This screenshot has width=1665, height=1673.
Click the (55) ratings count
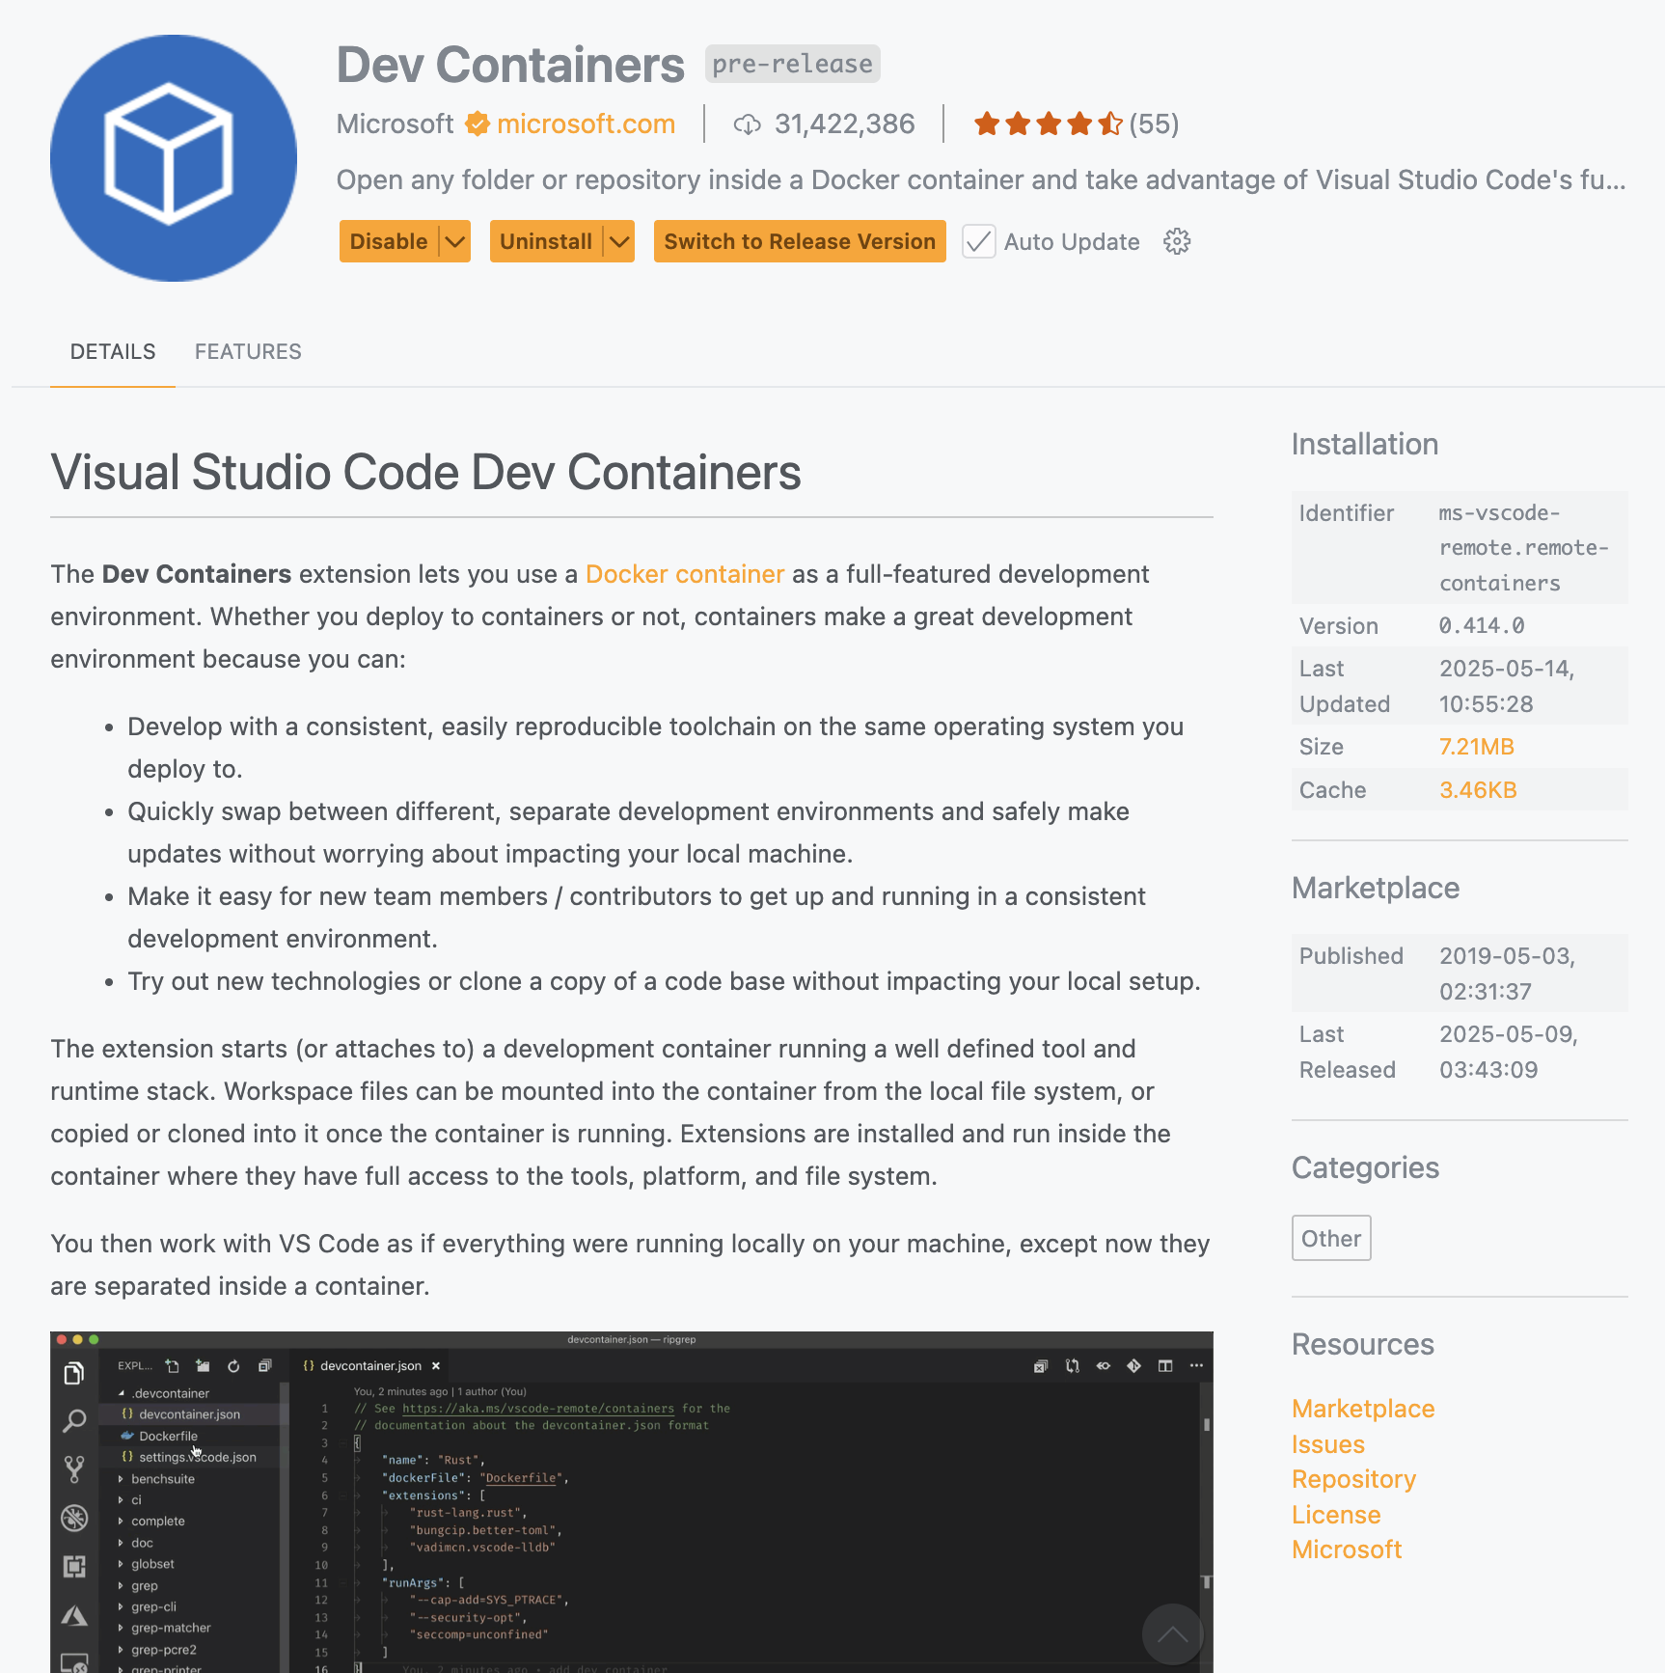(1154, 123)
